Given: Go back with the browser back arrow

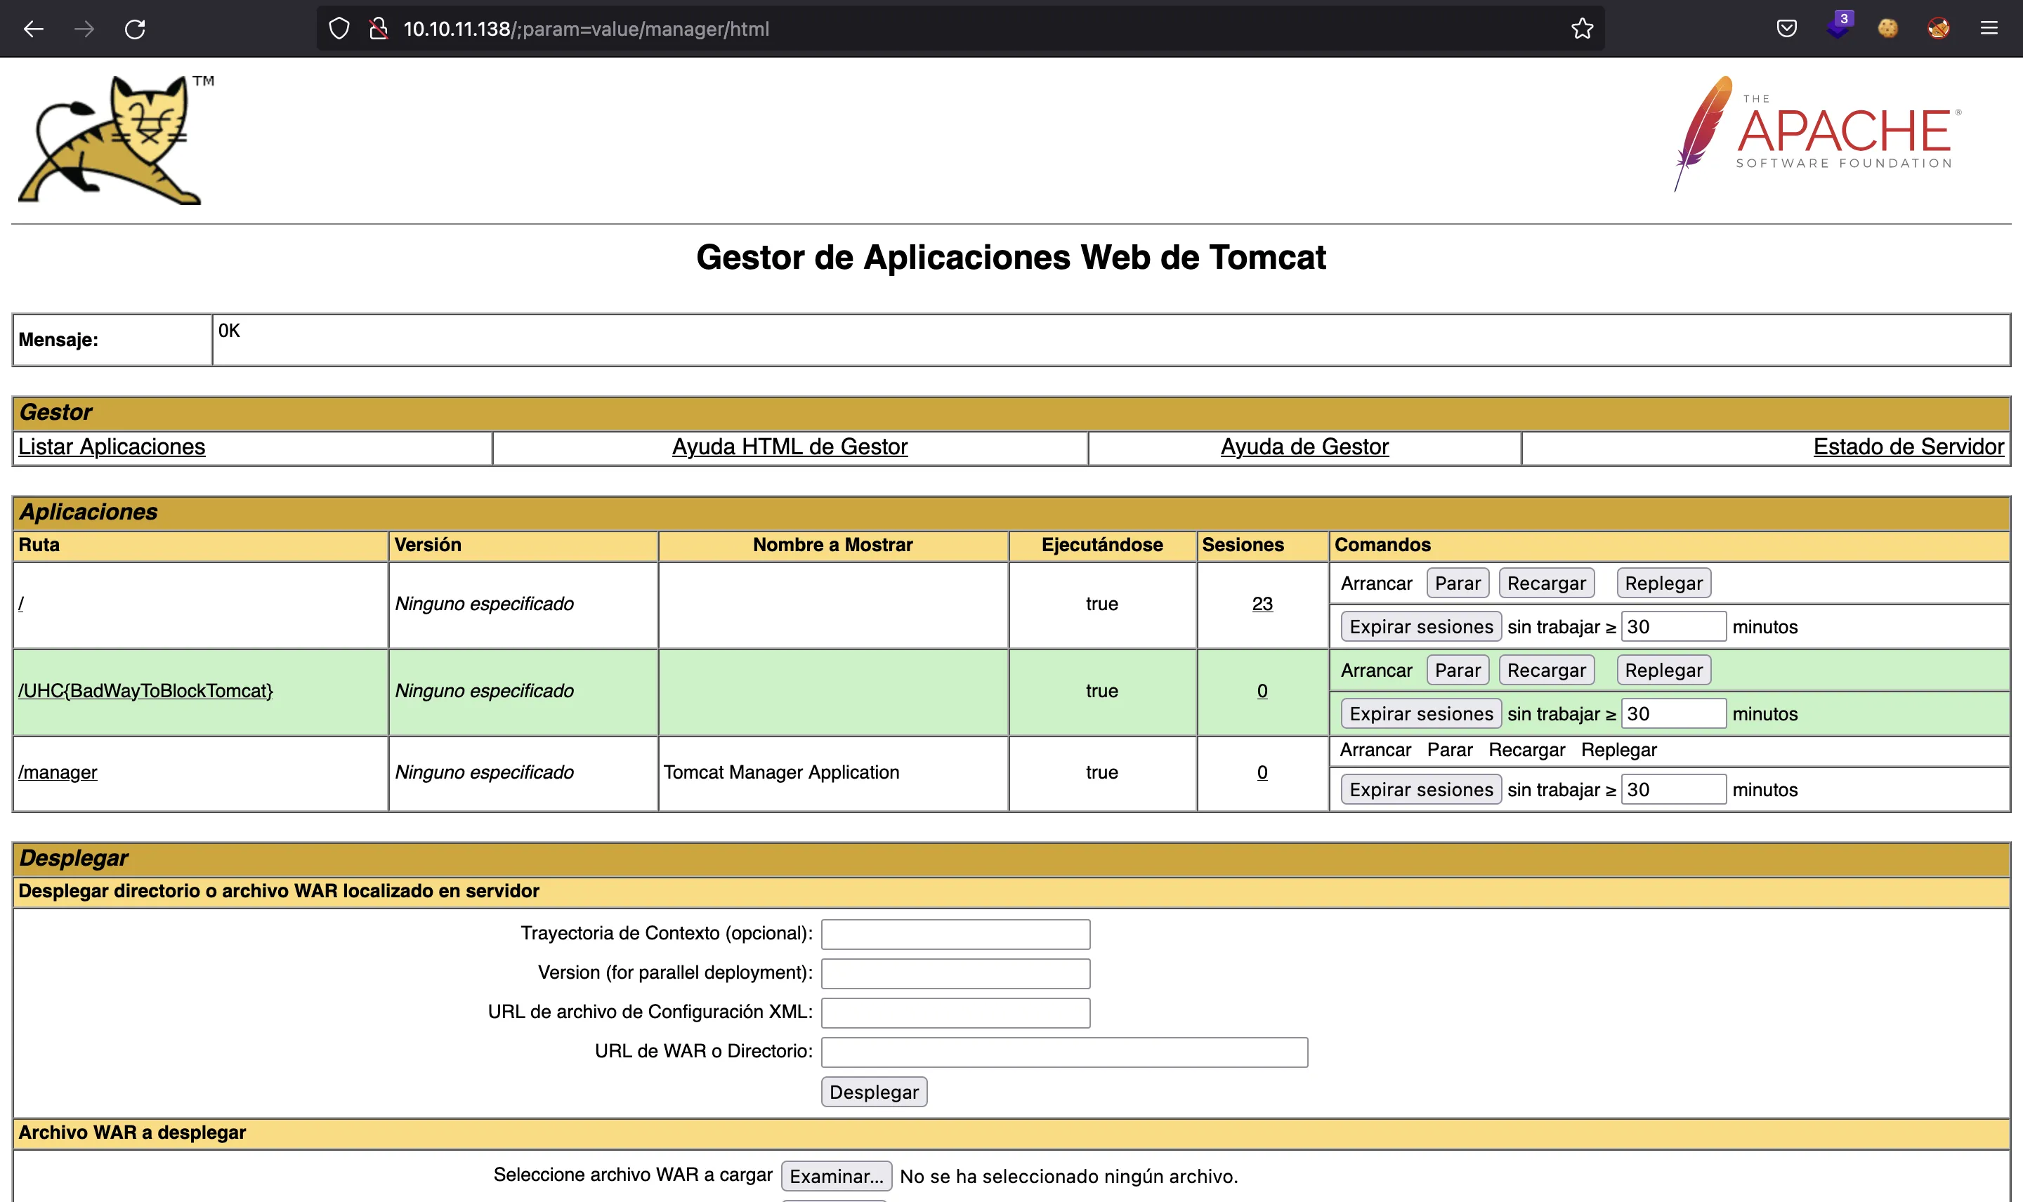Looking at the screenshot, I should tap(33, 29).
